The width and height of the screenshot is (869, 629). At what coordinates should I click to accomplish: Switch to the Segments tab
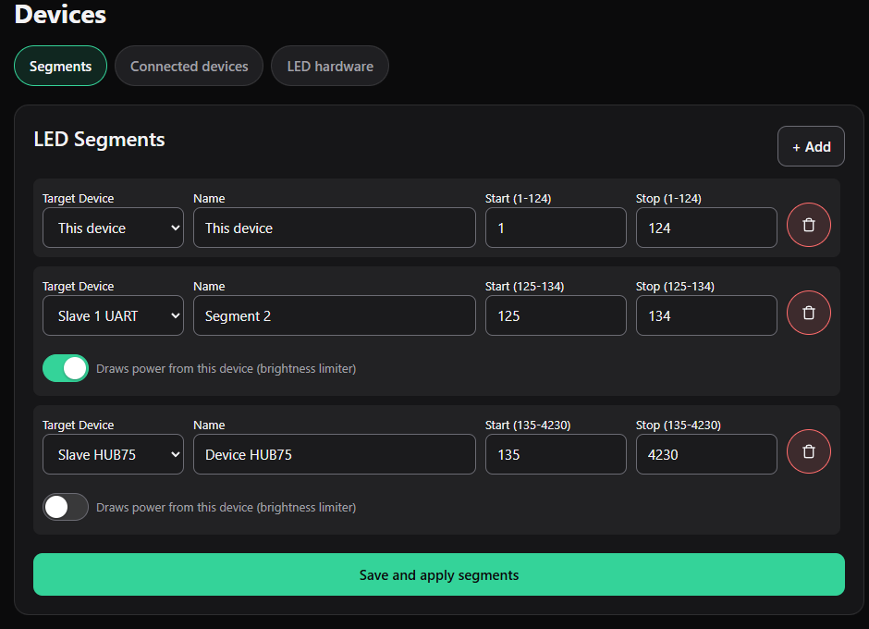[60, 66]
